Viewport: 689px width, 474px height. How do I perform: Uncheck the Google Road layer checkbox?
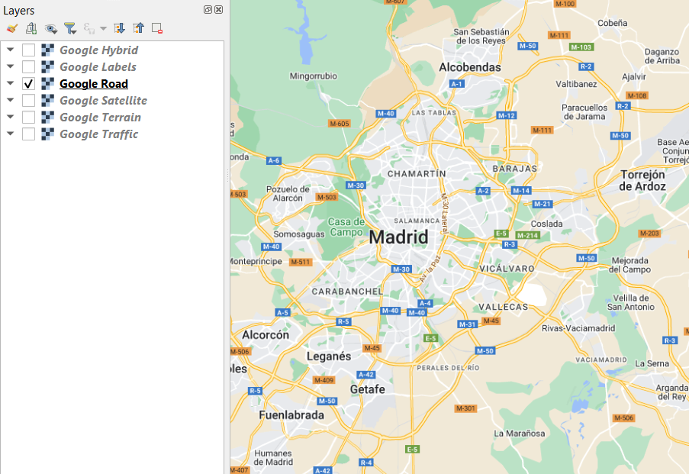coord(28,83)
